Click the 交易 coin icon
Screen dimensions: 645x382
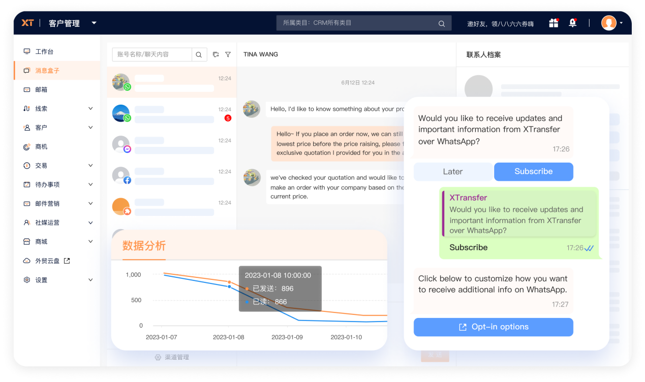click(x=27, y=166)
